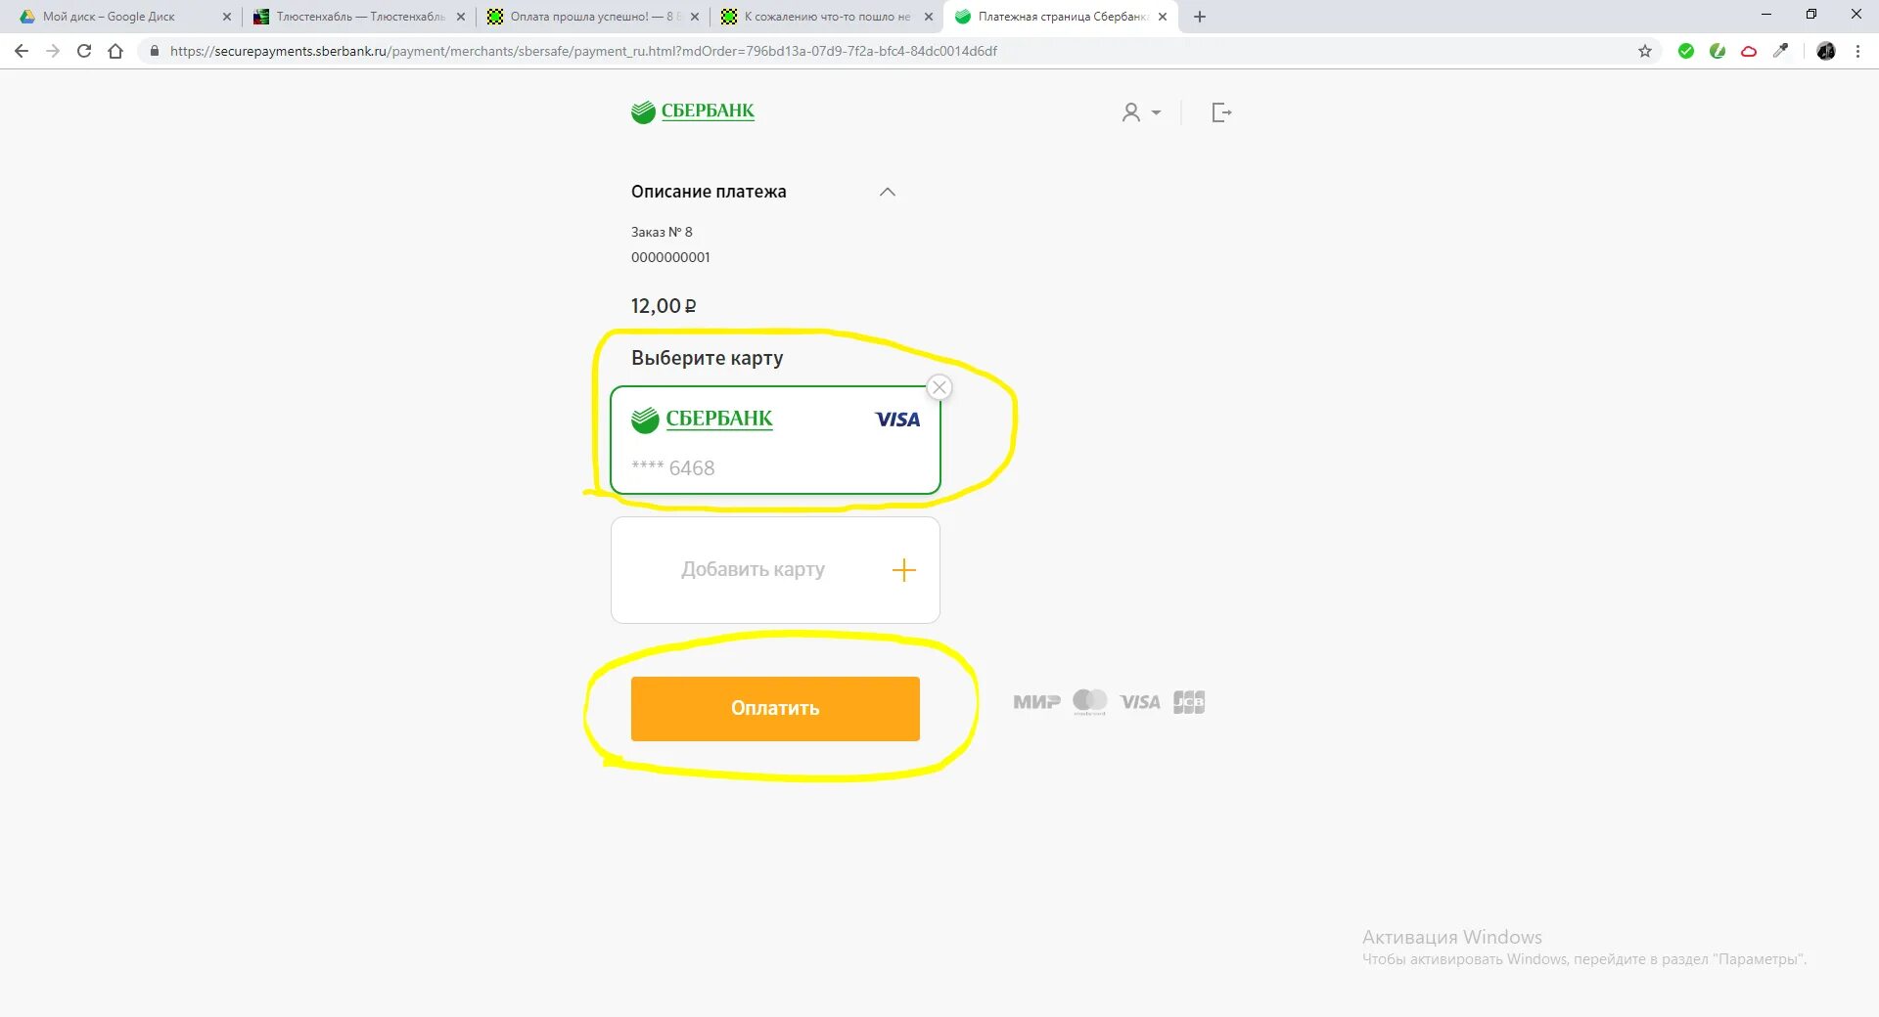Close the К сожалению tab
The height and width of the screenshot is (1017, 1879).
point(928,17)
